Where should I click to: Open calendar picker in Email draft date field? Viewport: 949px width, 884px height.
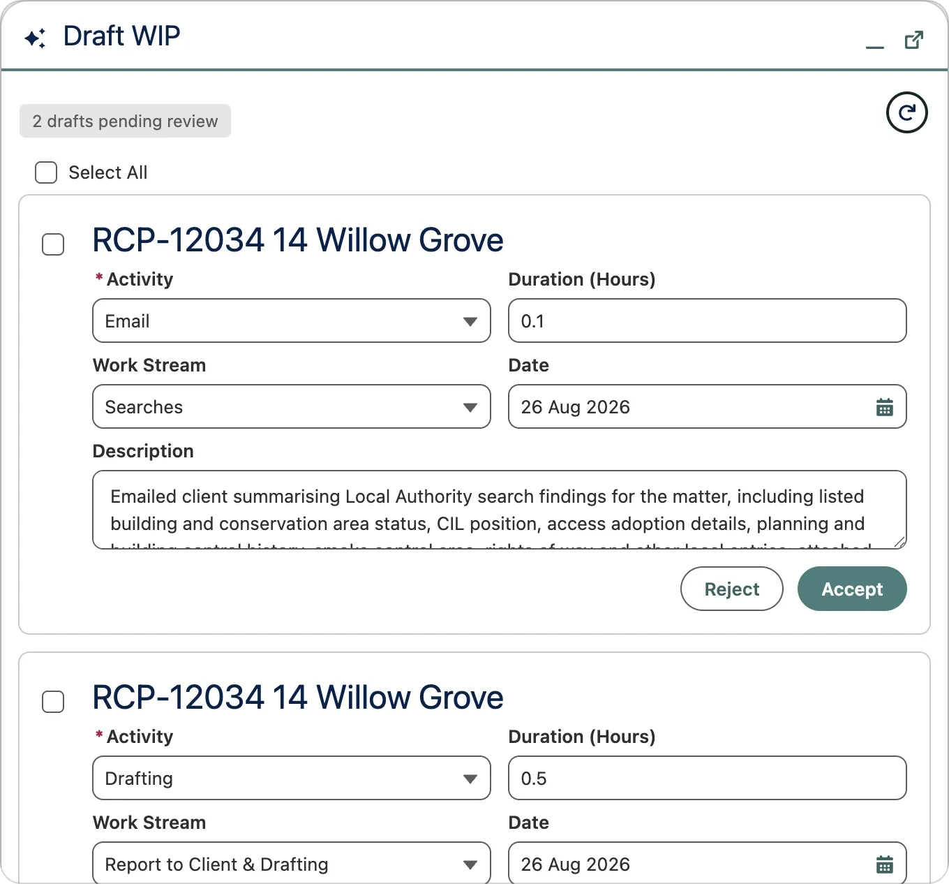pos(884,407)
